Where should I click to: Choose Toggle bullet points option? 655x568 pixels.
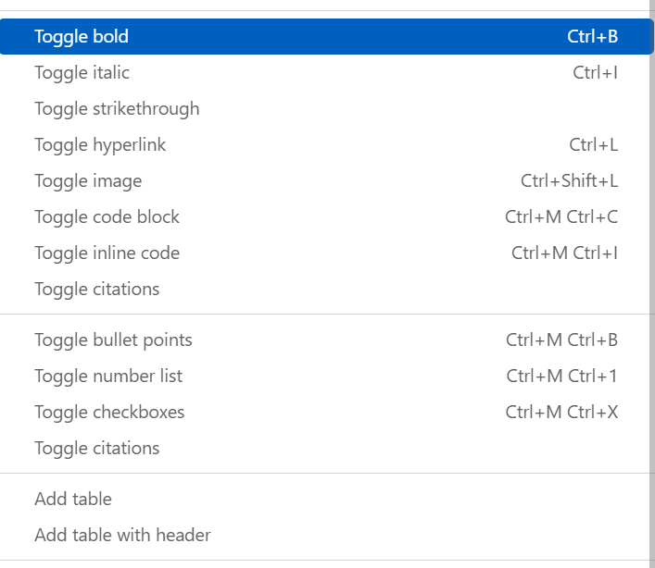point(113,340)
